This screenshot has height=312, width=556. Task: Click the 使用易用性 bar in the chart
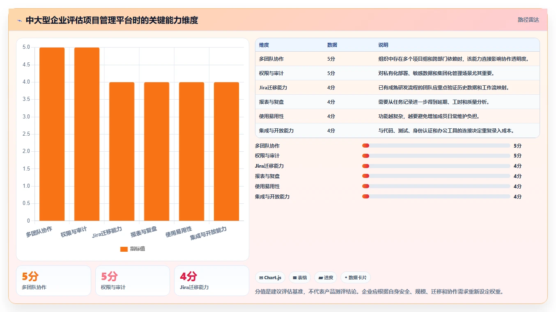191,151
